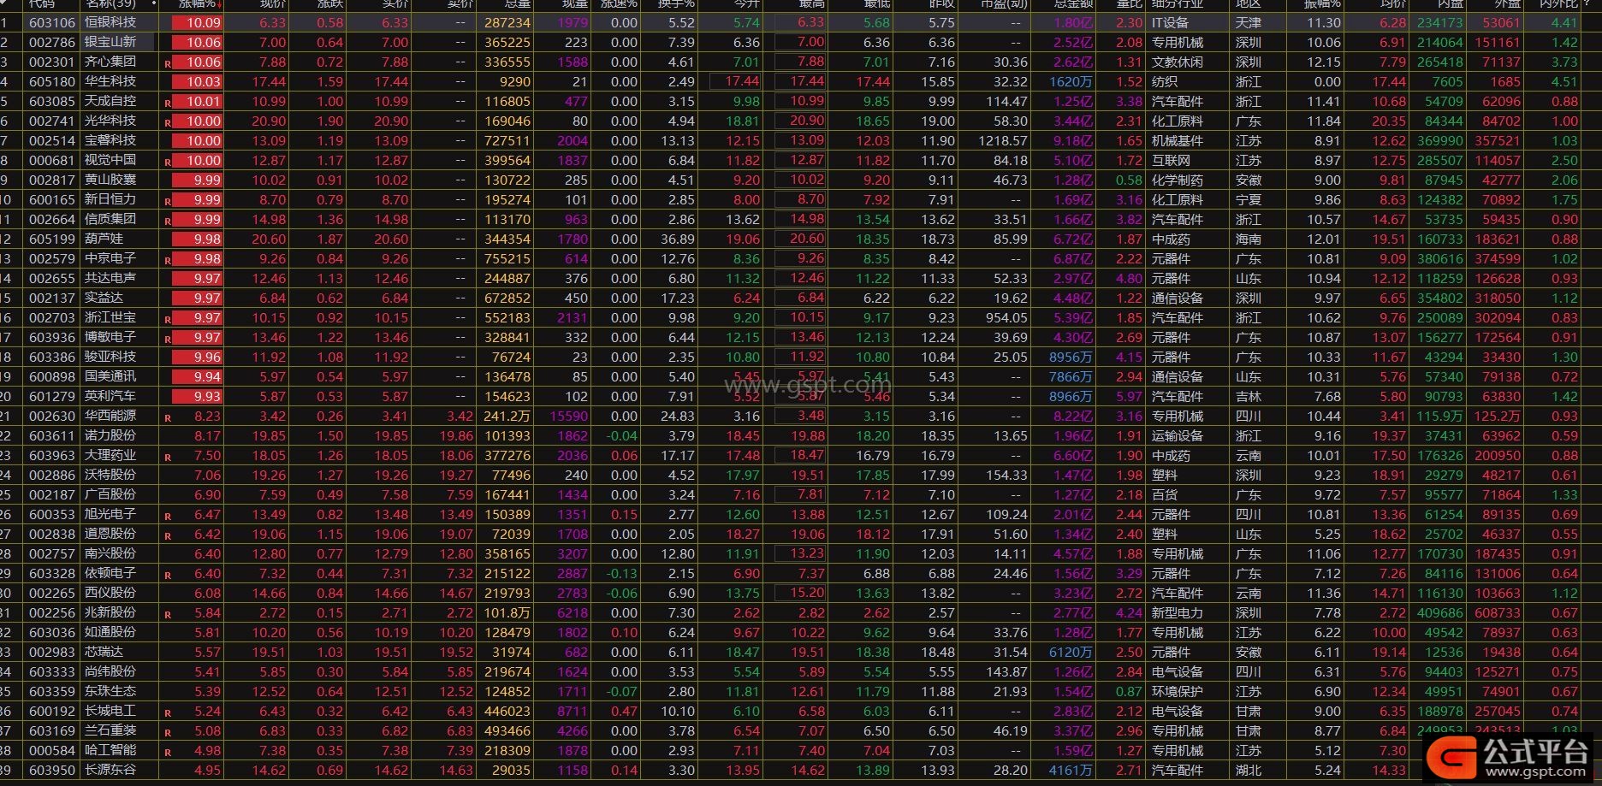
Task: Select the stock 恒银科技 in row 1
Action: point(110,22)
